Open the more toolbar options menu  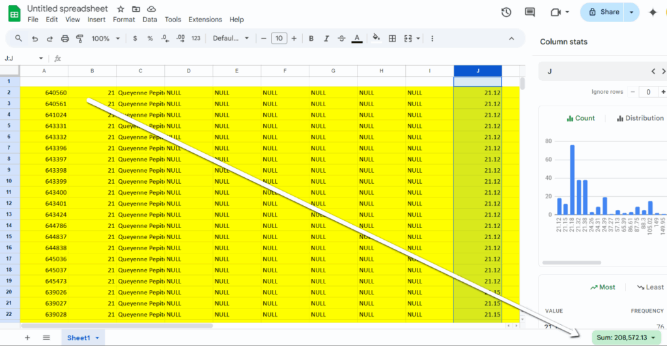433,38
